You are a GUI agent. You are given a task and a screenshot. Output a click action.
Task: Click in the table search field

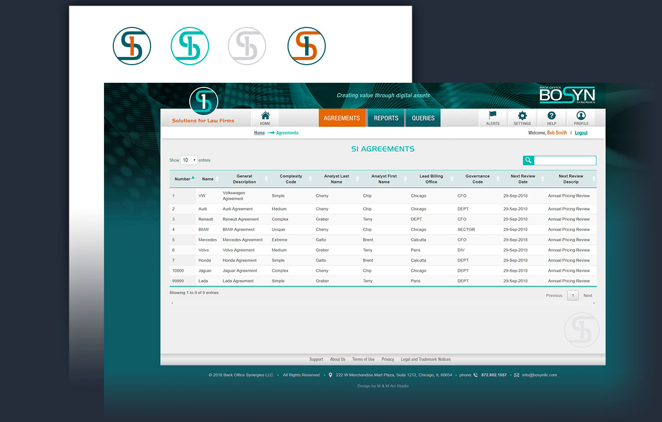click(565, 160)
